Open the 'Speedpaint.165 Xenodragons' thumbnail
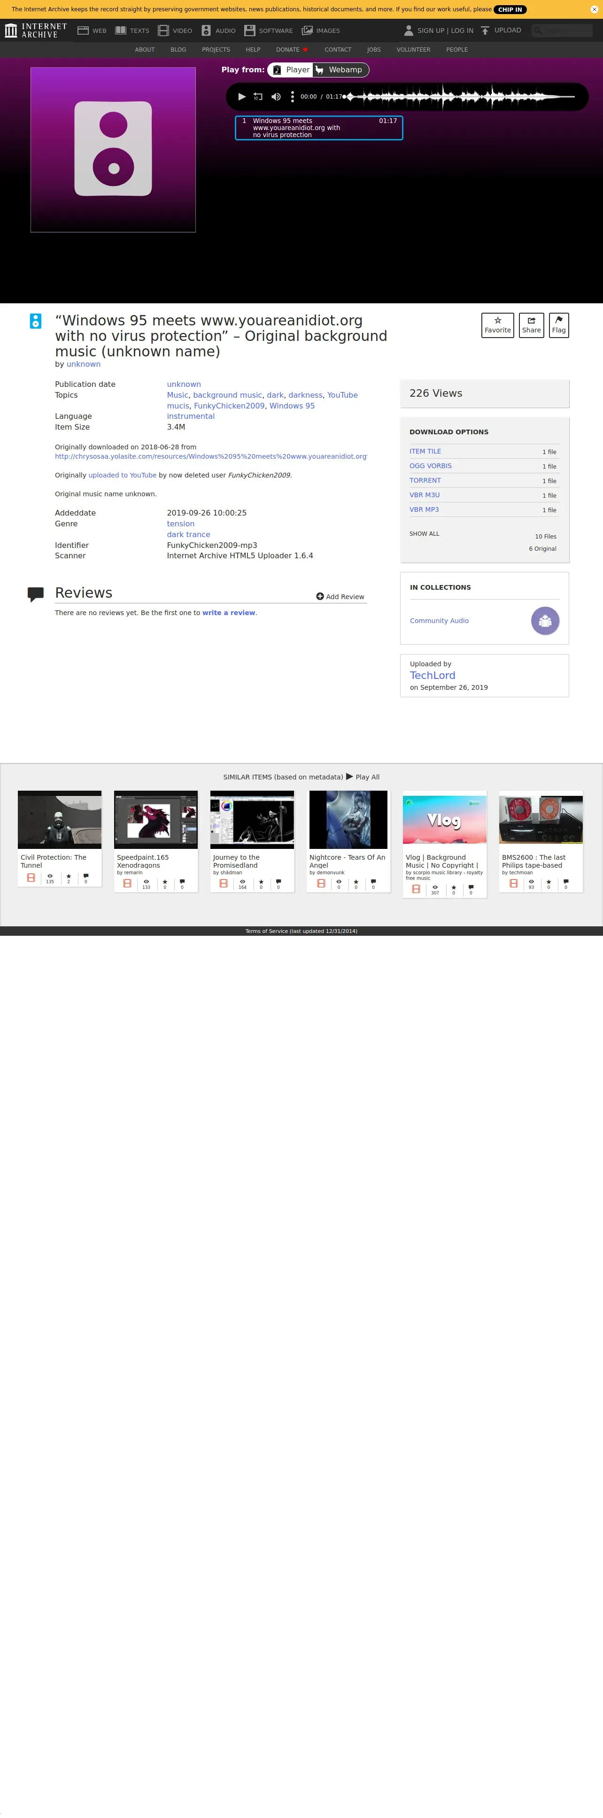Screen dimensions: 603x1818 pyautogui.click(x=155, y=819)
